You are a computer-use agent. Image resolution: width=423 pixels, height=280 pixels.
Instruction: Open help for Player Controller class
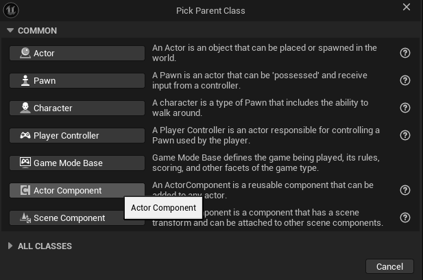click(404, 135)
